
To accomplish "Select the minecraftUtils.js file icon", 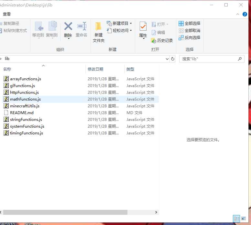I will [x=6, y=106].
